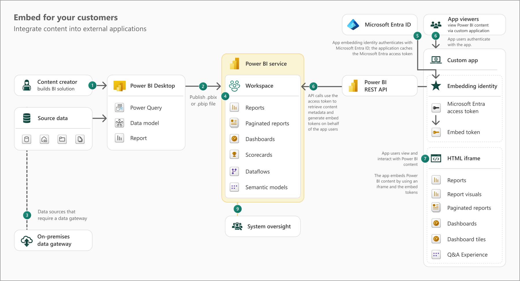Click the Report icon in Power BI Desktop
Screen dimensions: 520x281
[120, 138]
